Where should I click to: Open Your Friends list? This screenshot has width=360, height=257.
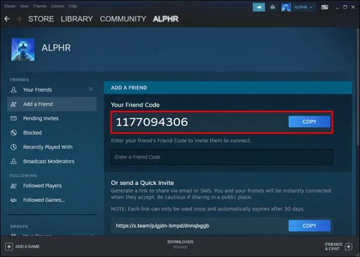pos(52,90)
